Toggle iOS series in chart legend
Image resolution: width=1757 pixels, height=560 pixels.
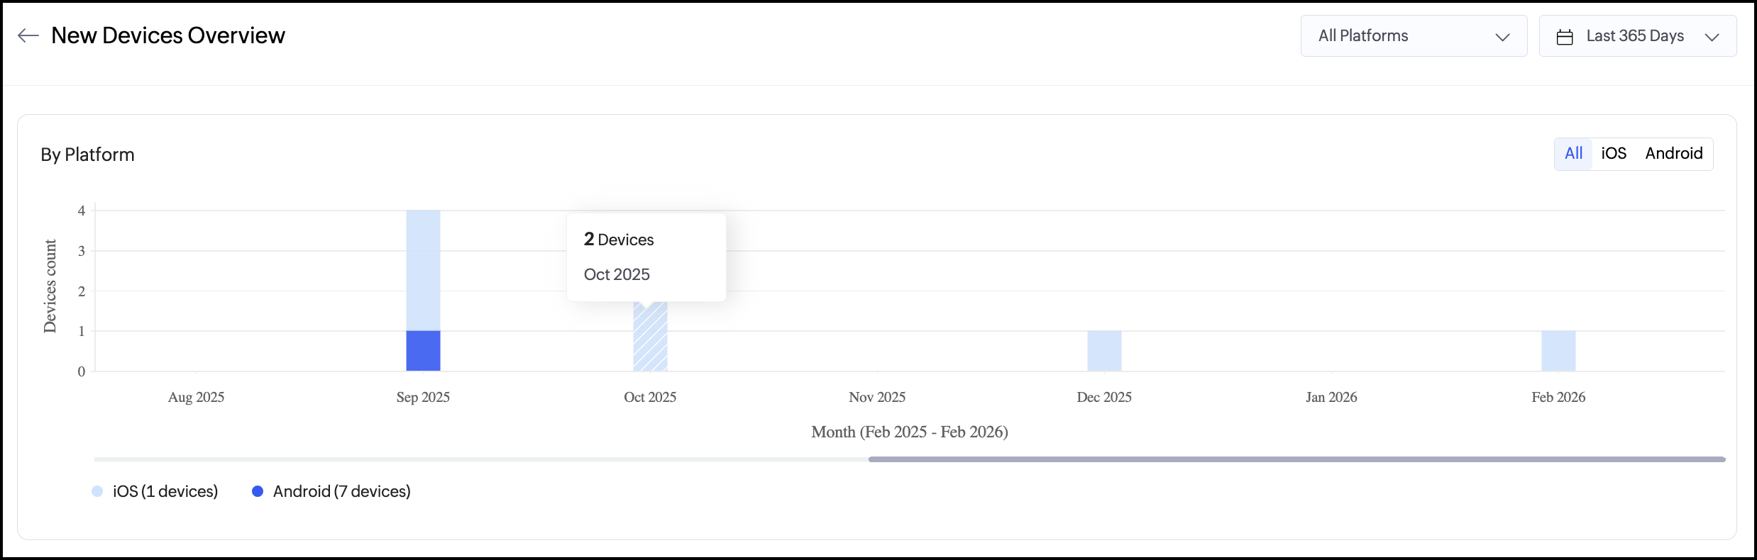[x=165, y=491]
